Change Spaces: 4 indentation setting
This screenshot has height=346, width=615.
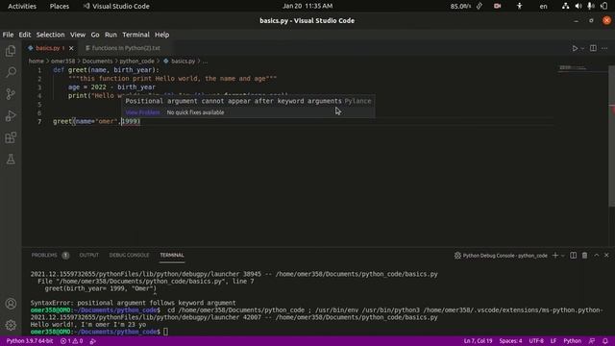tap(510, 341)
